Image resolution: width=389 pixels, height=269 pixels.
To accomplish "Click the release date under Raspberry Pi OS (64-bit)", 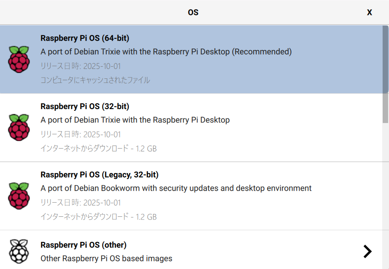I will [81, 66].
